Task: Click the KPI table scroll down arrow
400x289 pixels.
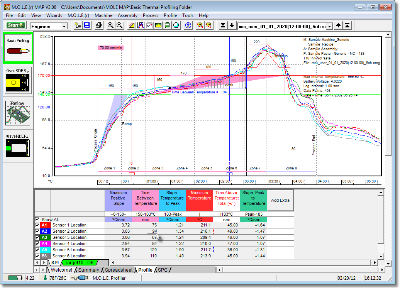Action: pyautogui.click(x=381, y=256)
